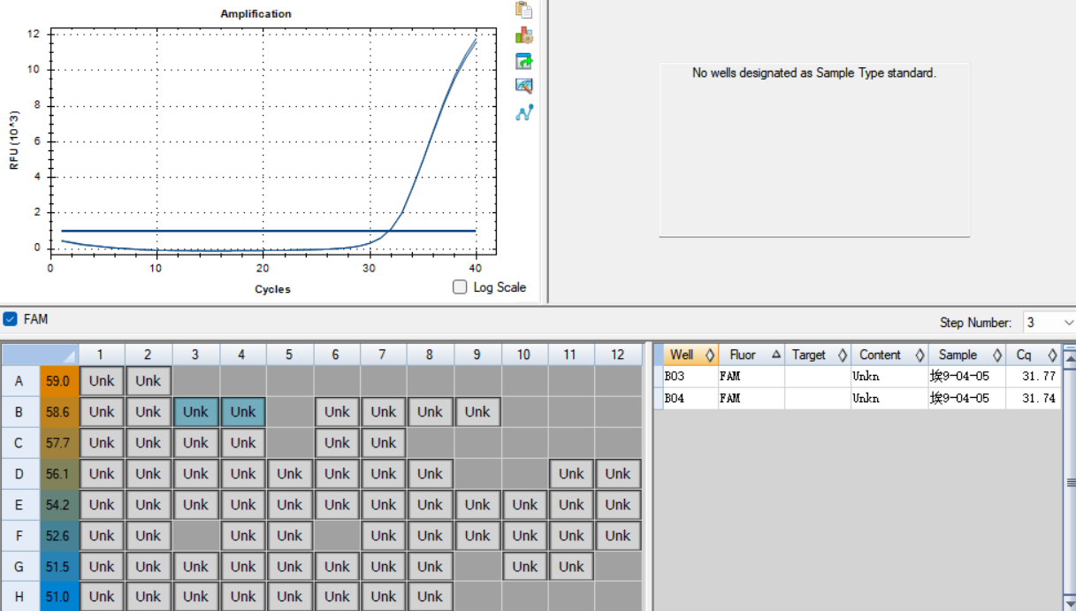
Task: Click the 58.6 temperature cell in row B
Action: tap(58, 412)
